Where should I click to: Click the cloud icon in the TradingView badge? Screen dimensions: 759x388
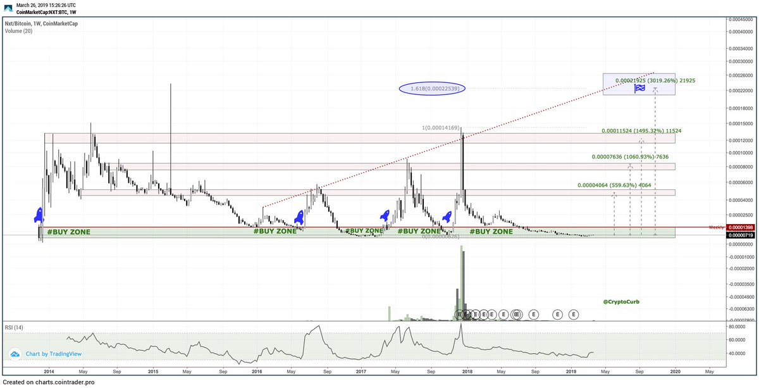tap(15, 354)
